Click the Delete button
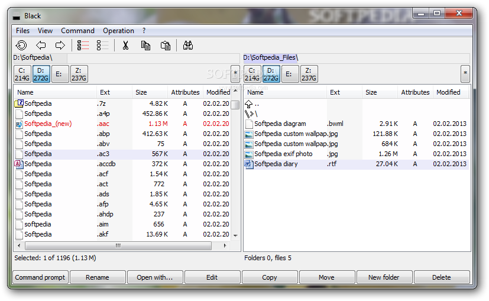The image size is (489, 301). click(442, 277)
